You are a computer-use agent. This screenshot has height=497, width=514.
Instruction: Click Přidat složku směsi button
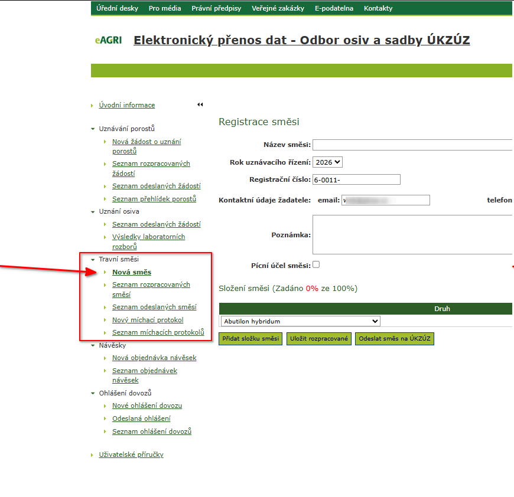(x=251, y=339)
